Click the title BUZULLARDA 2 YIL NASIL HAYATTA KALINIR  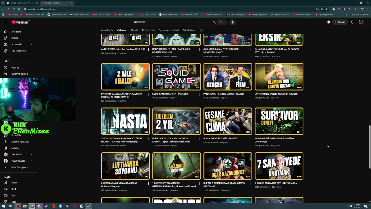point(171,140)
